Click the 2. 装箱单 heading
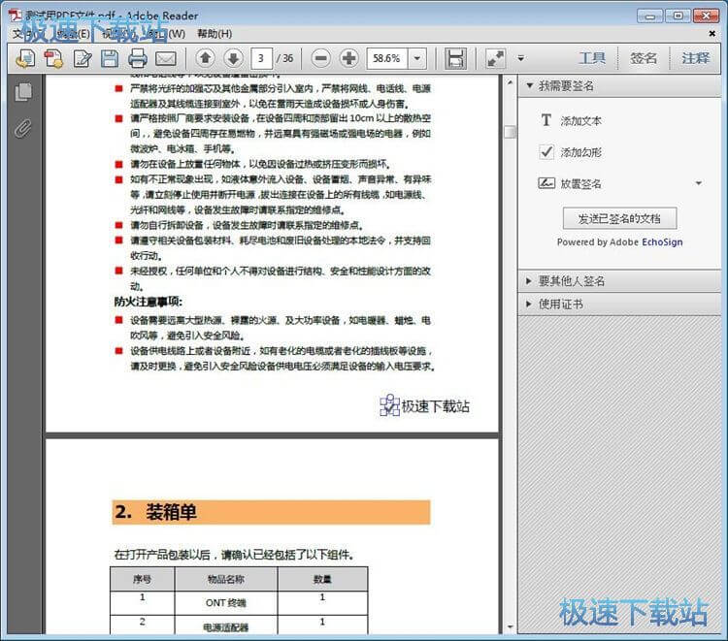 coord(271,512)
